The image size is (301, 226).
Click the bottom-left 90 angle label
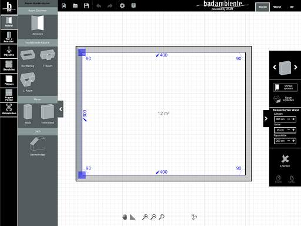tap(88, 168)
